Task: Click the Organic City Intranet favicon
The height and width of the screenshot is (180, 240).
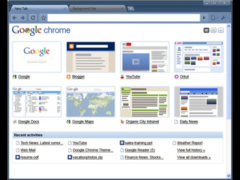Action: click(x=122, y=121)
